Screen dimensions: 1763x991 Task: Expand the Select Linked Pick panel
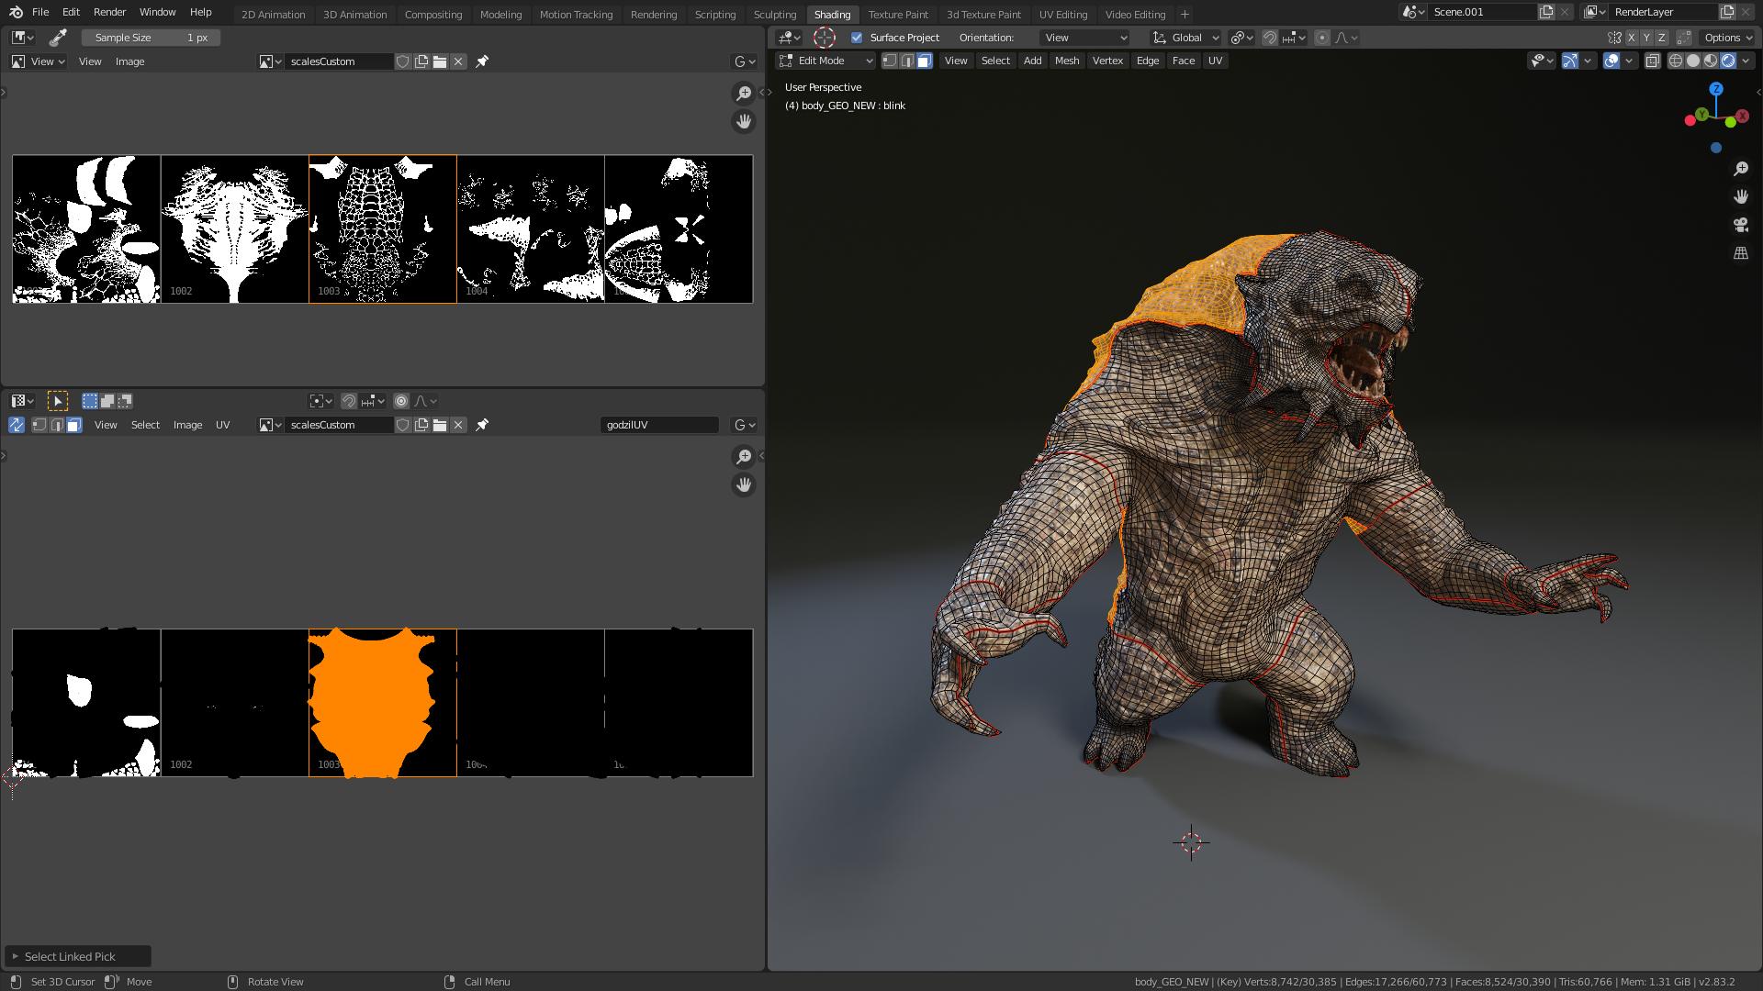click(16, 956)
